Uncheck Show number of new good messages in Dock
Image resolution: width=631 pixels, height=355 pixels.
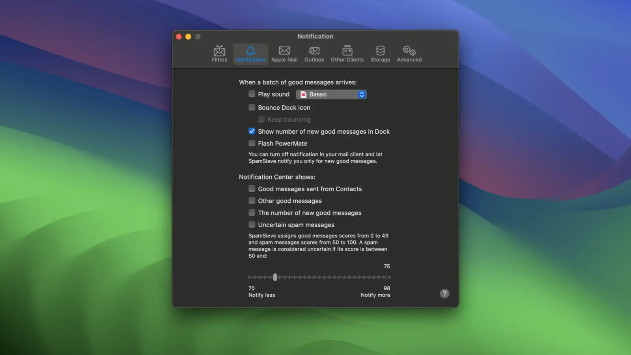pos(252,131)
